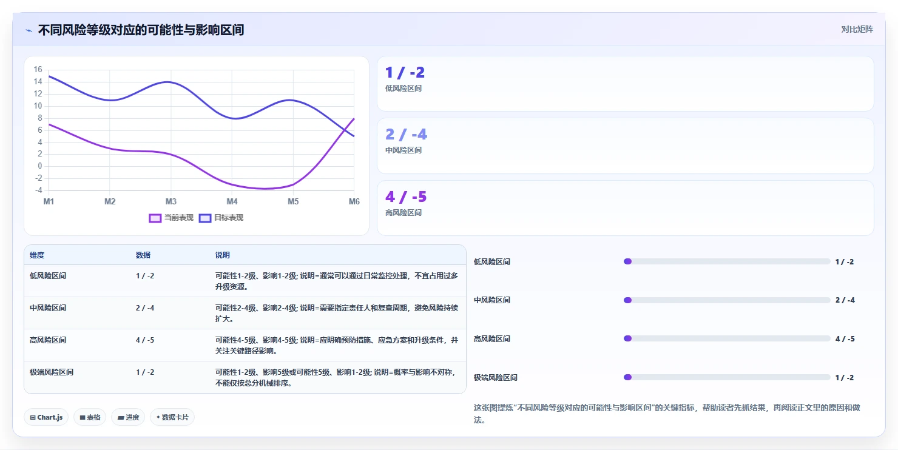Select the 低风险区间 table row label
Screen dimensions: 898x450
coord(48,275)
